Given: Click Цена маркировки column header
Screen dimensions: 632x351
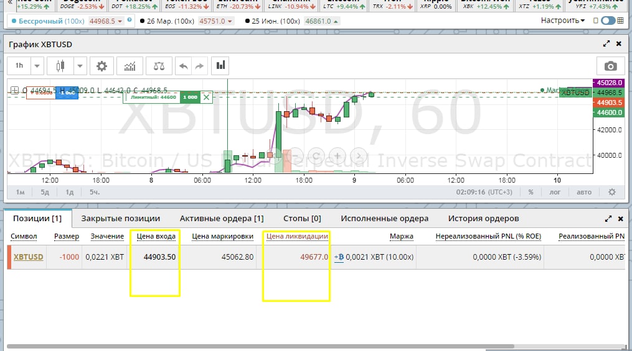Looking at the screenshot, I should coord(222,237).
